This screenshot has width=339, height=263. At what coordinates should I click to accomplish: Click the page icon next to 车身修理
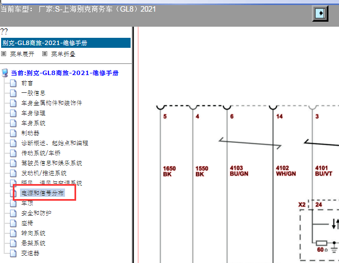[x=13, y=113]
